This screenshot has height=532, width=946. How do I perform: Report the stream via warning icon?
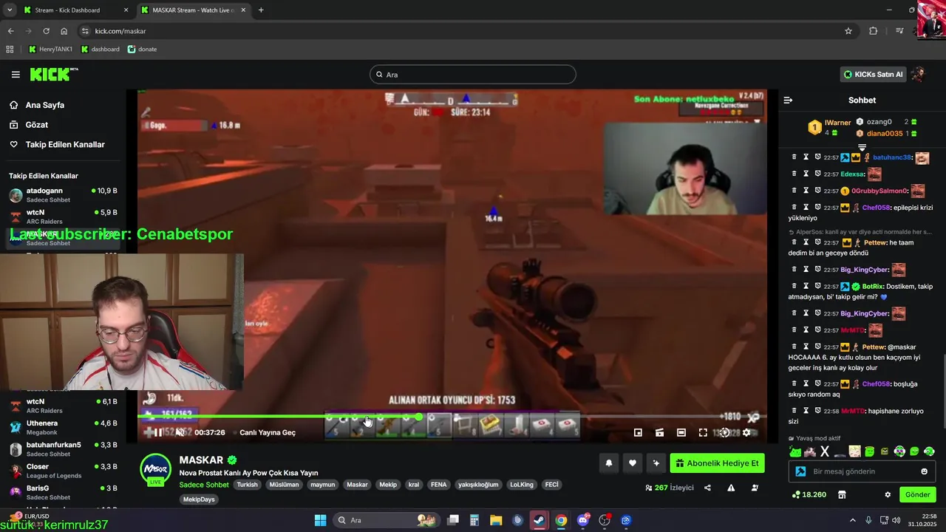pyautogui.click(x=731, y=488)
